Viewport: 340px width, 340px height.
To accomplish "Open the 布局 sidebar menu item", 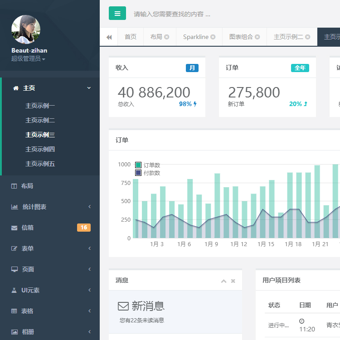I will pos(50,186).
